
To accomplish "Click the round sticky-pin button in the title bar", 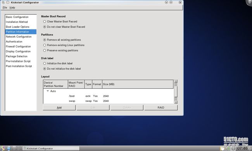I will pyautogui.click(x=8, y=2).
